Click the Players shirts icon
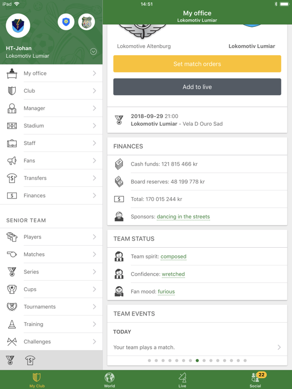This screenshot has width=292, height=389. coord(12,237)
